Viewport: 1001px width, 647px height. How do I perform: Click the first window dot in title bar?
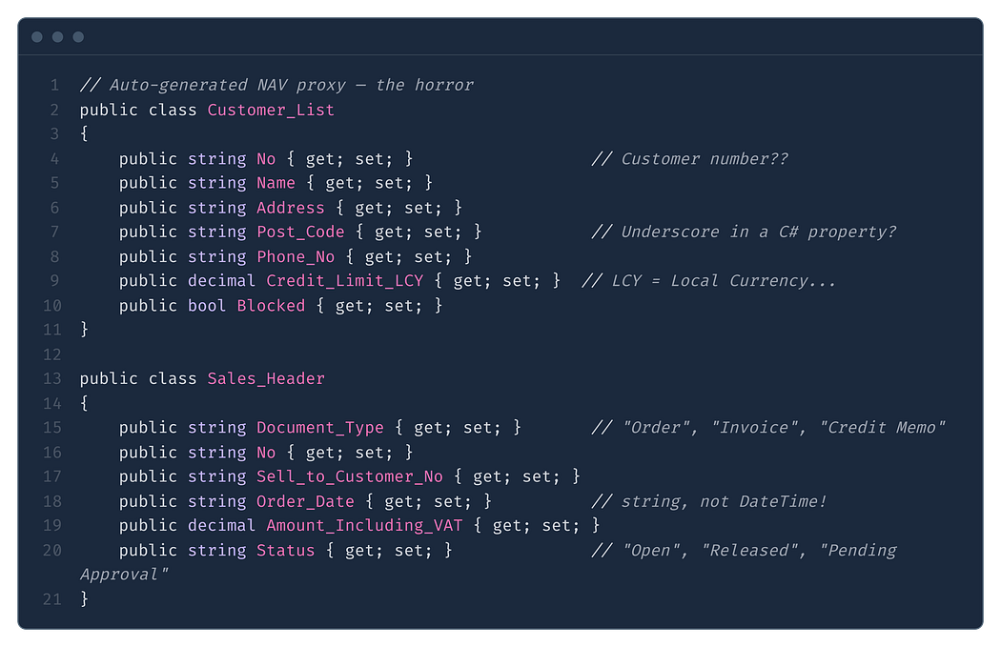point(37,37)
